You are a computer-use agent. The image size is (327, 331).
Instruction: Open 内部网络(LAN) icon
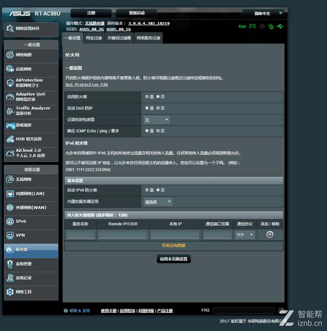(10, 194)
